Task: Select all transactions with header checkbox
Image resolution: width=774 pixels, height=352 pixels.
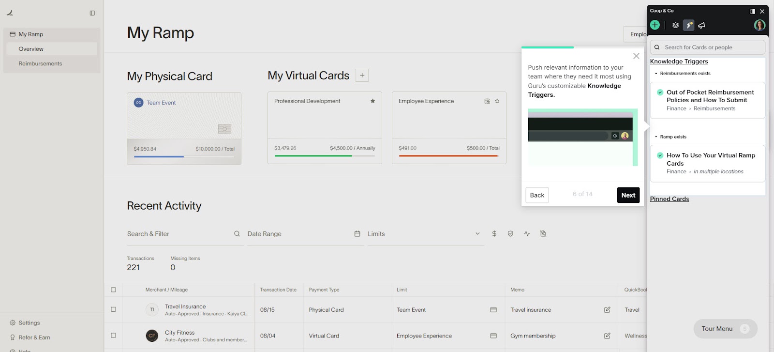Action: [x=114, y=290]
